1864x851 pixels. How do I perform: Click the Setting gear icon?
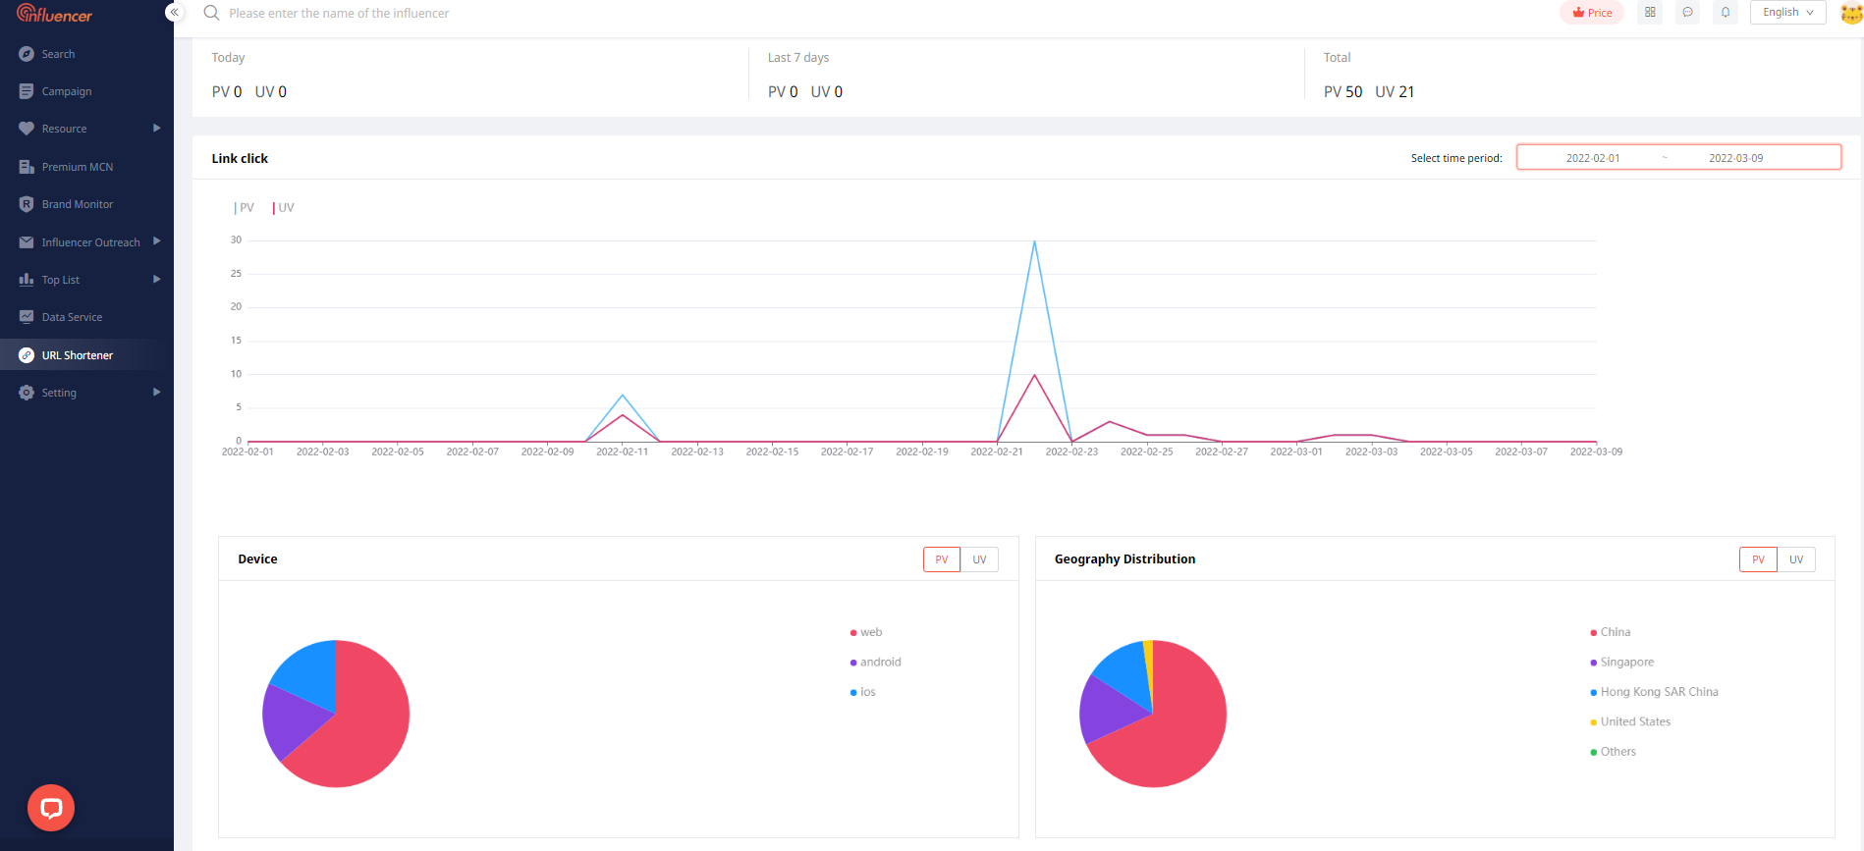pos(27,393)
